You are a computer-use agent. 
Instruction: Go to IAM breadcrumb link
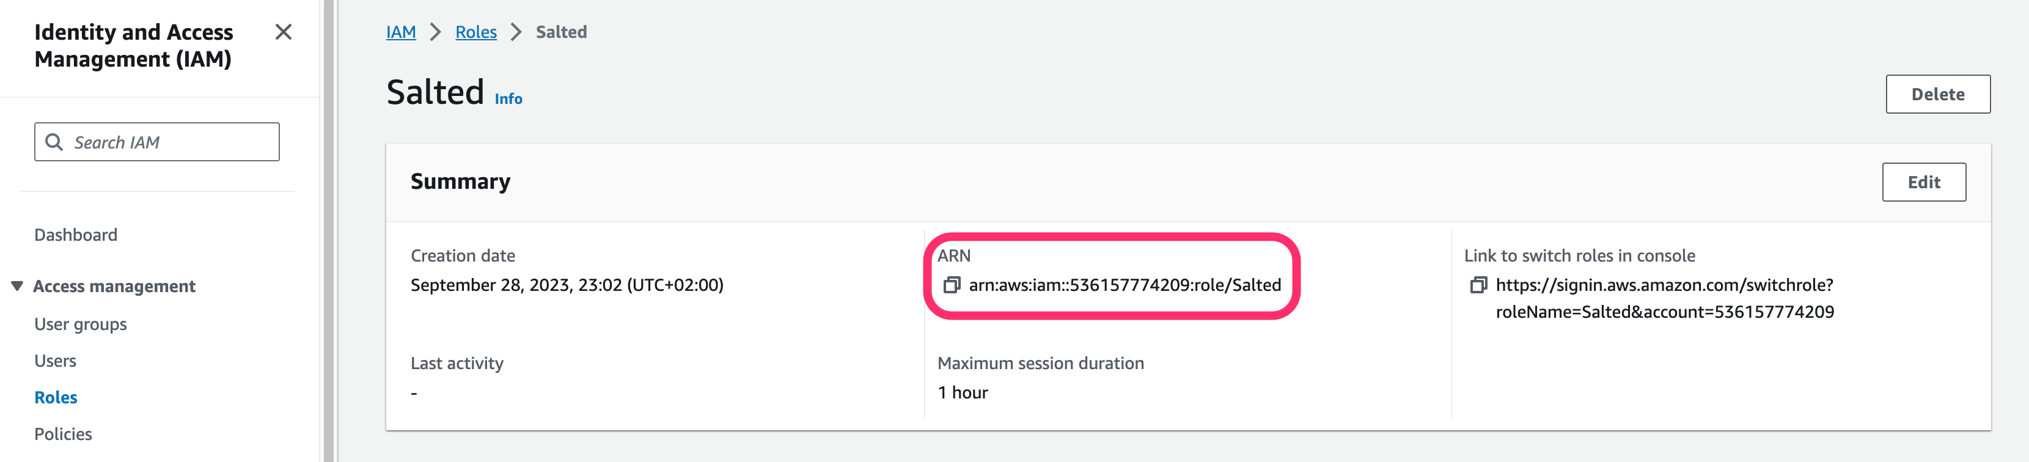(401, 32)
